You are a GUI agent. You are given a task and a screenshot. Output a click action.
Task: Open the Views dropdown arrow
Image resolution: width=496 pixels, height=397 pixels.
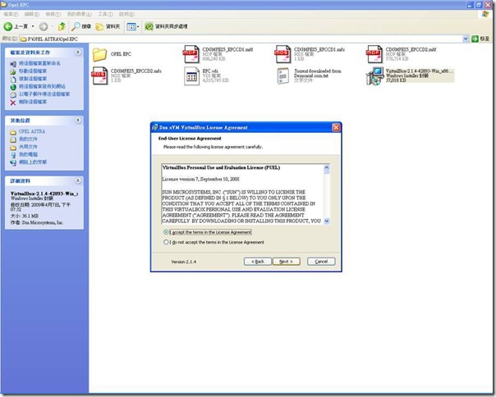(138, 26)
